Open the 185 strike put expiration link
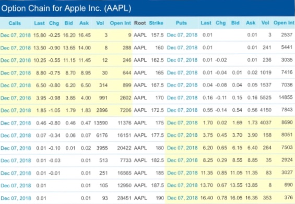Screen dimensions: 295x204 click(x=182, y=173)
